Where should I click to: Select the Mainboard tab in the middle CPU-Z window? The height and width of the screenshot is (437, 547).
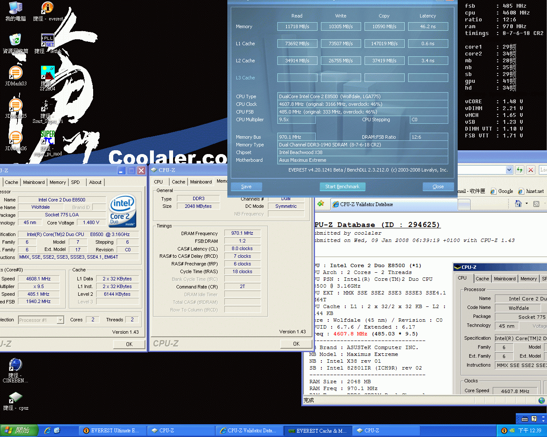(x=201, y=182)
